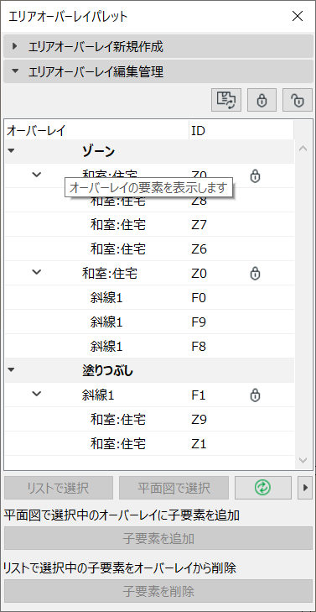Viewport: 316px width, 612px height.
Task: Collapse the 塗りつぶし group
Action: (11, 370)
